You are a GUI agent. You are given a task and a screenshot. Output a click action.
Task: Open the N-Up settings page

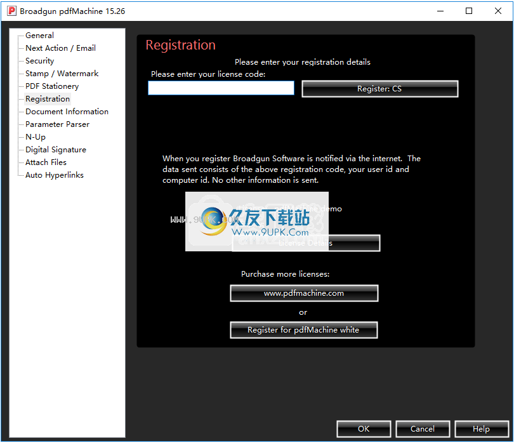click(36, 137)
